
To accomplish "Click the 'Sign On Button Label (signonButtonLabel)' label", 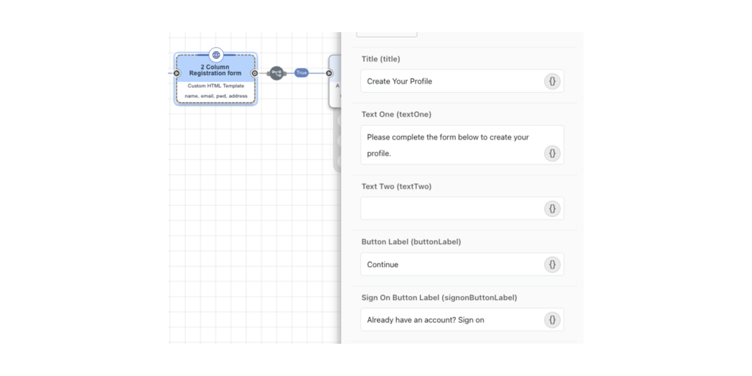I will (x=439, y=298).
